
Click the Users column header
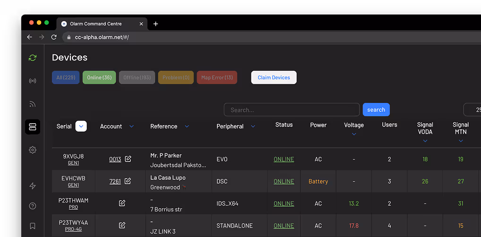coord(390,125)
